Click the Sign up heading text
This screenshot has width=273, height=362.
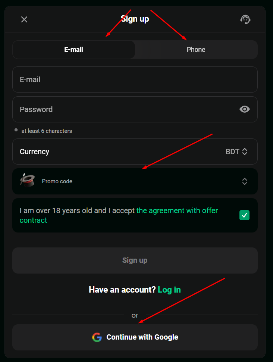tap(135, 19)
